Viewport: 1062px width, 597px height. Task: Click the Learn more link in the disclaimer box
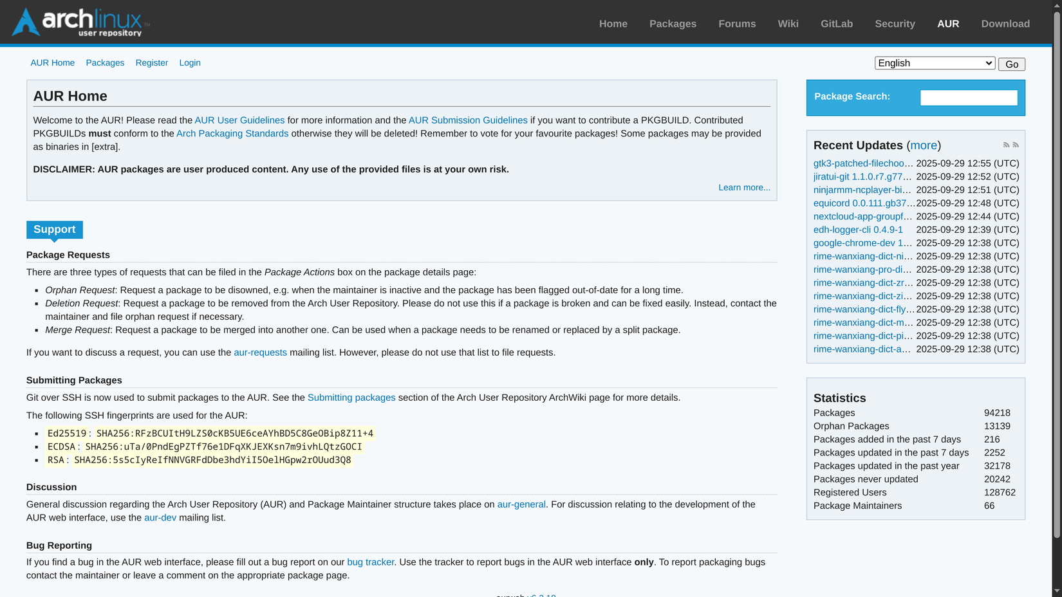(744, 187)
